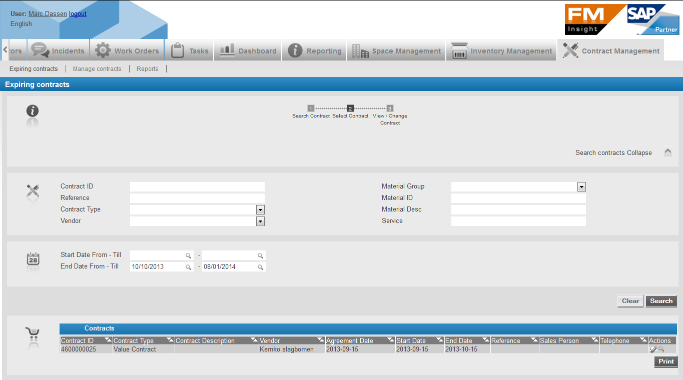
Task: Click the edit pencil icon in Actions column
Action: tap(653, 349)
